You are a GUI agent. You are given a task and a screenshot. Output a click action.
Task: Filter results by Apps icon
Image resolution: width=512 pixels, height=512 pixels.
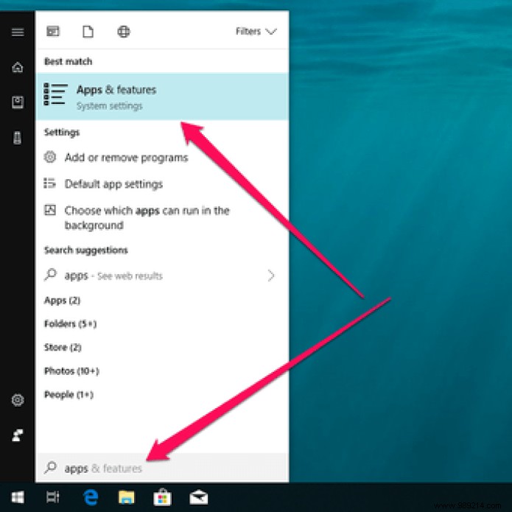pyautogui.click(x=53, y=32)
